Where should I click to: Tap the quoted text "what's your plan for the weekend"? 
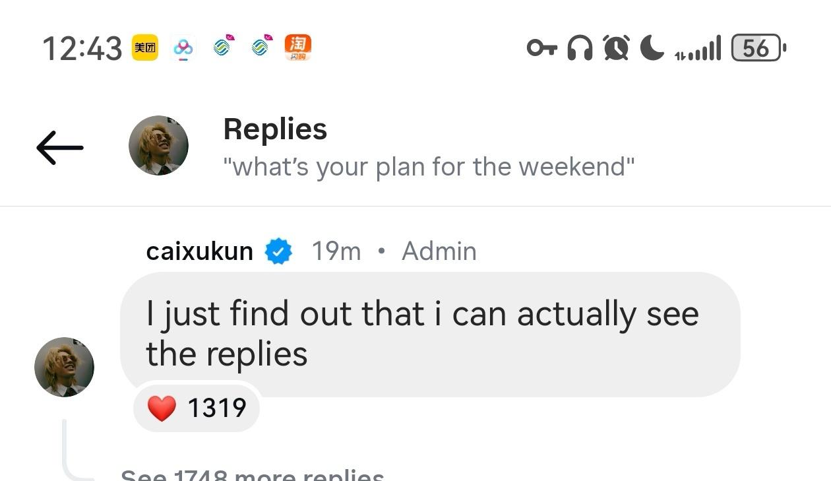click(429, 167)
